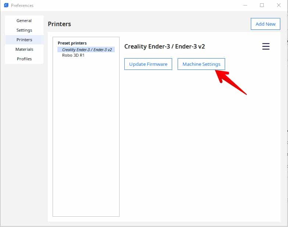Click the Add New printer button
288x227 pixels.
click(x=265, y=24)
